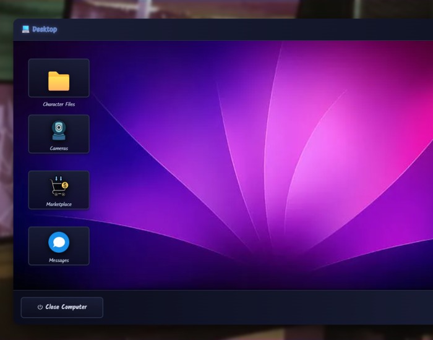The height and width of the screenshot is (340, 433).
Task: Click empty space in the Desktop title bar
Action: 247,29
